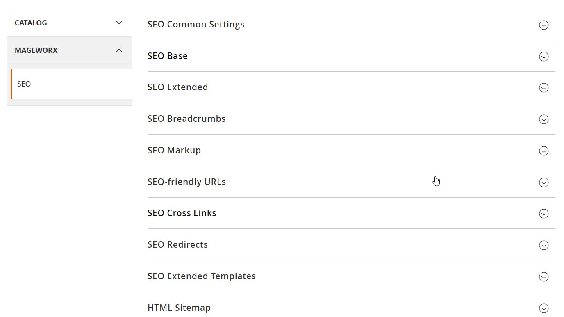Click SEO Breadcrumbs circular expand icon
This screenshot has height=317, width=564.
tap(544, 119)
